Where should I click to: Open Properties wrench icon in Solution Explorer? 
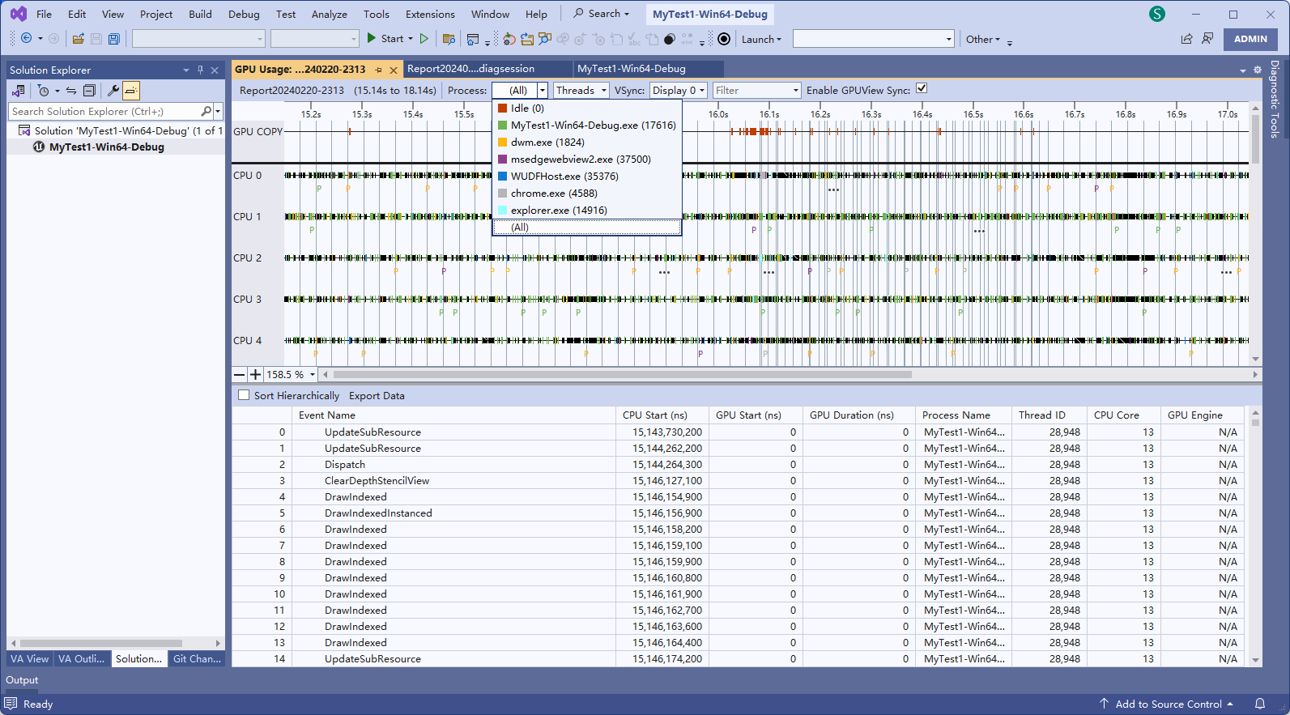click(113, 91)
